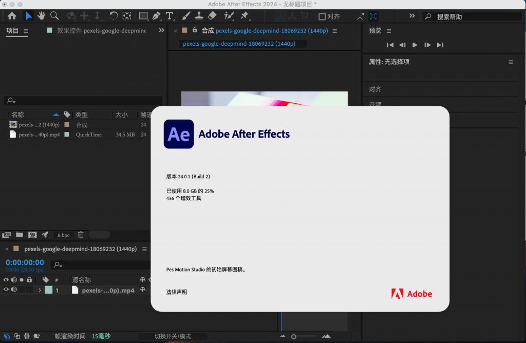Open 法律声明 in the About dialog
526x343 pixels.
click(177, 292)
